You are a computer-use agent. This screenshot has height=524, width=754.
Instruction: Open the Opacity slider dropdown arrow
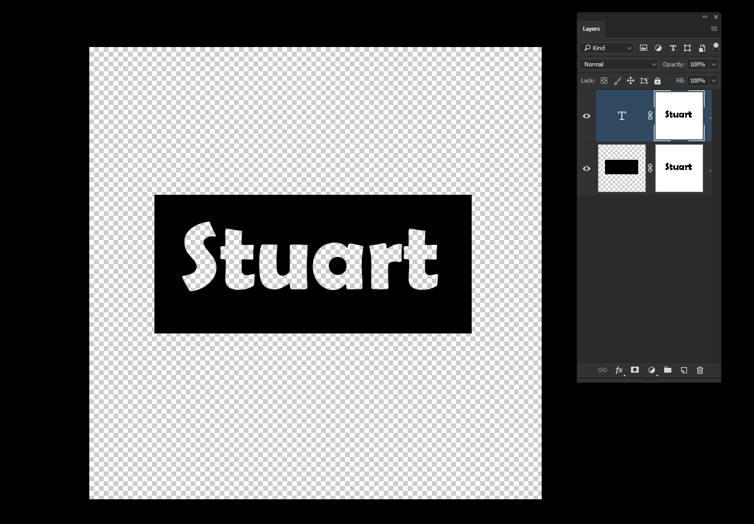coord(714,65)
